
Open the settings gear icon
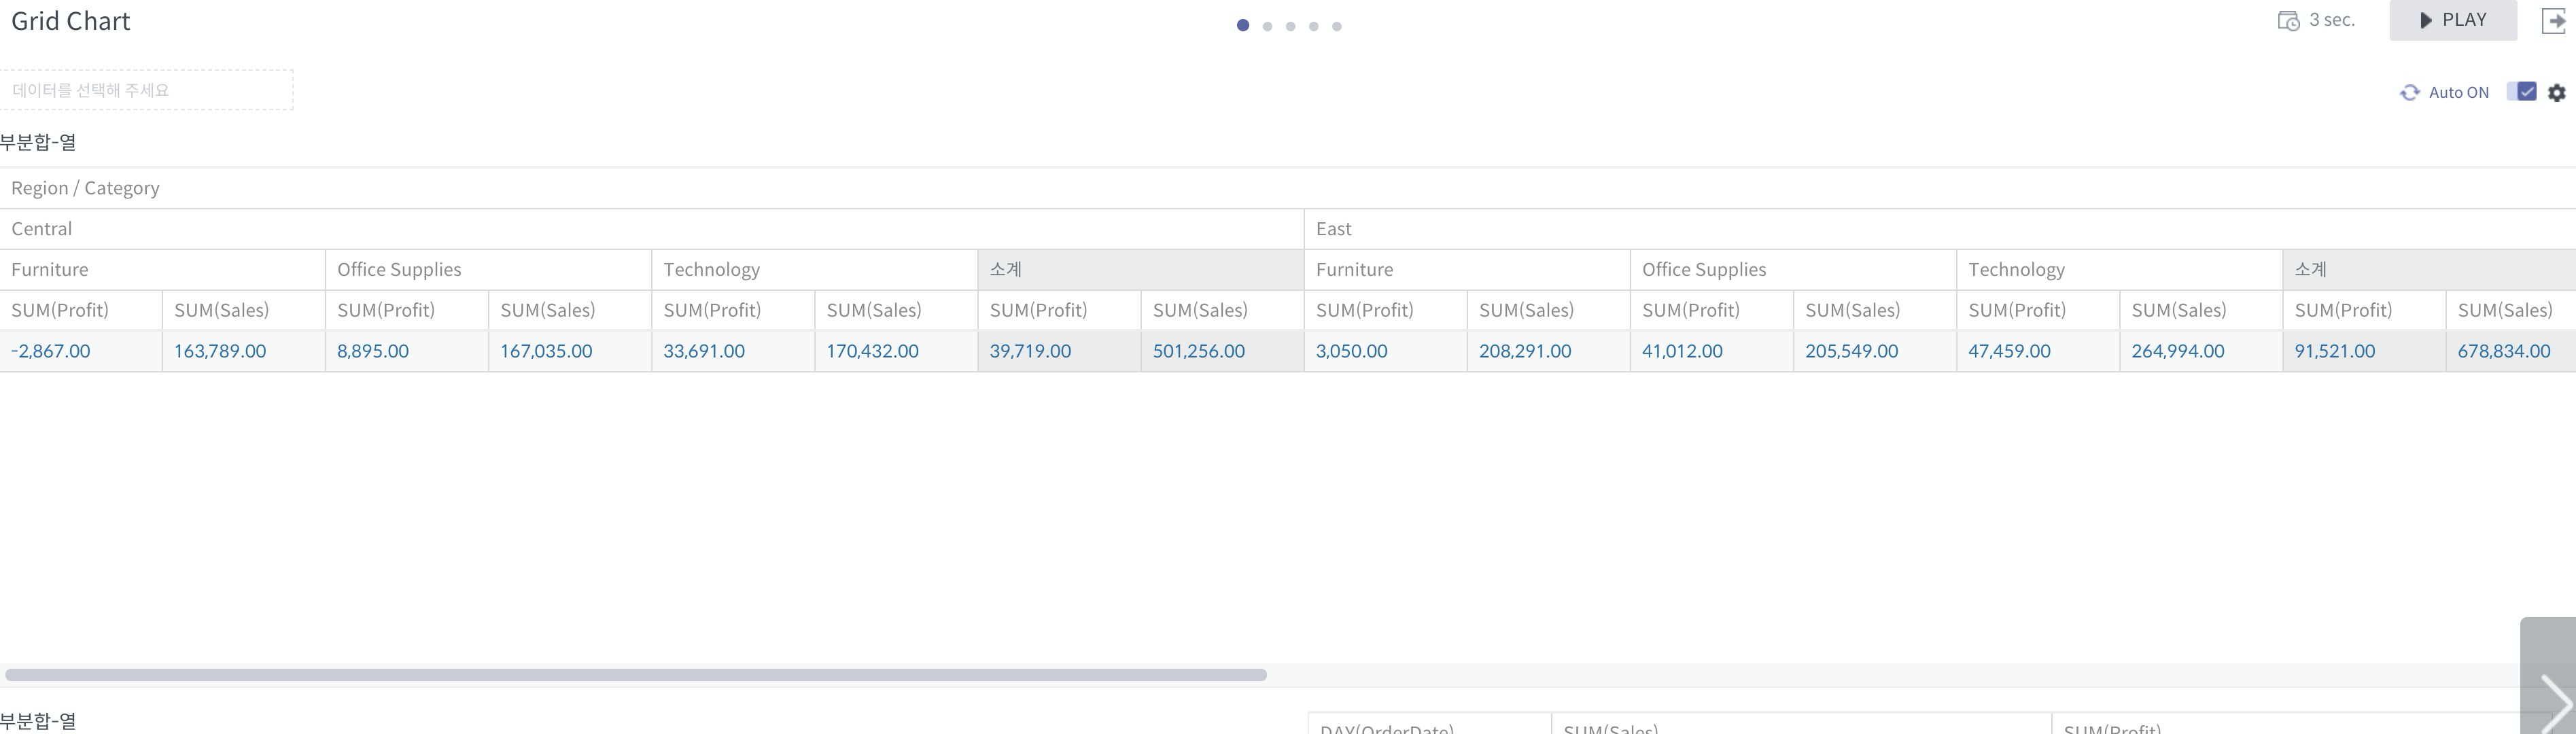2557,92
